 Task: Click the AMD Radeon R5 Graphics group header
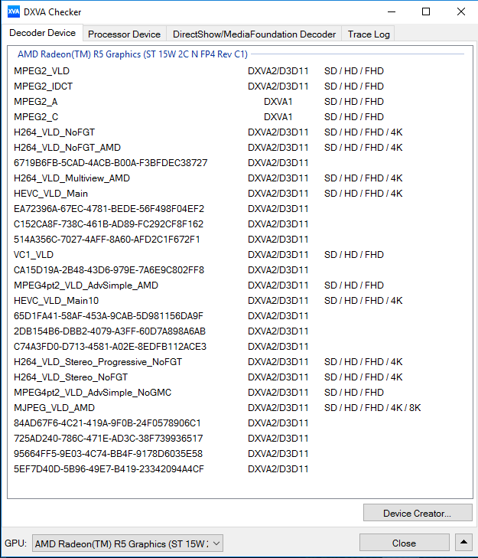pyautogui.click(x=132, y=55)
